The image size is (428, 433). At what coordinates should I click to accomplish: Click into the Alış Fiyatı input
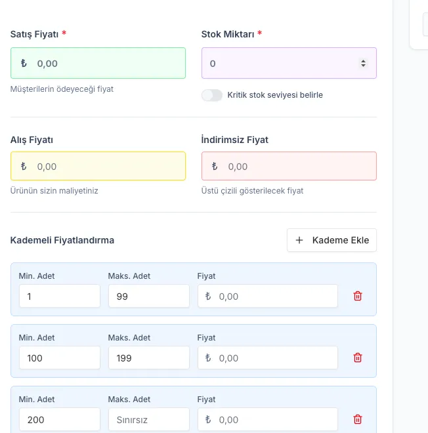click(105, 167)
